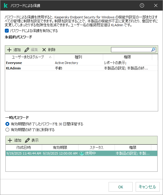This screenshot has height=195, width=163.
Task: Select the KLAdmin row
Action: [x=81, y=68]
